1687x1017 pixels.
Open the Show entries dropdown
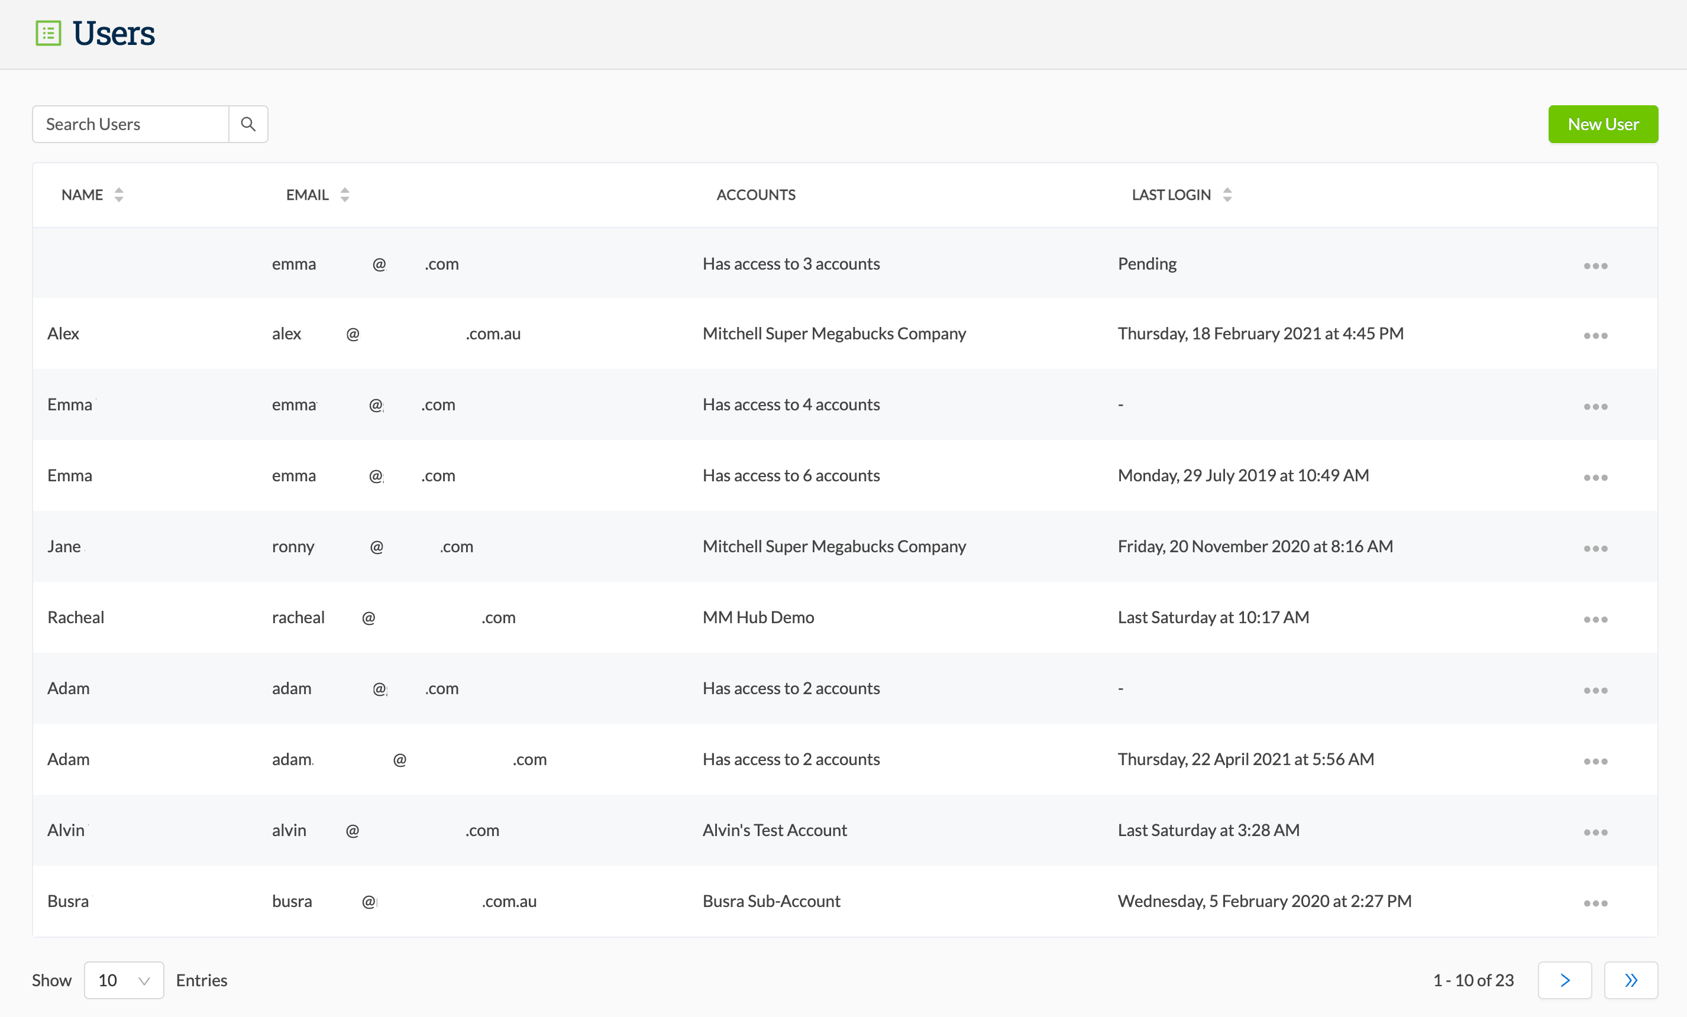click(123, 980)
